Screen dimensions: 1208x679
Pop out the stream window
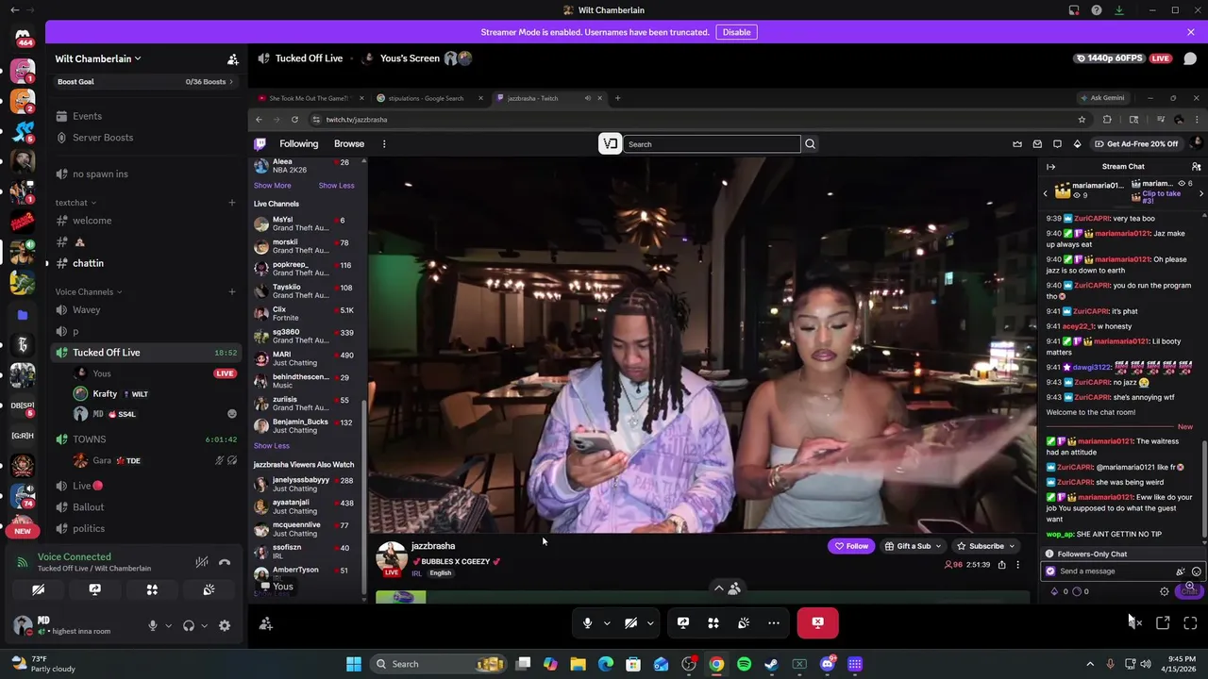1163,622
